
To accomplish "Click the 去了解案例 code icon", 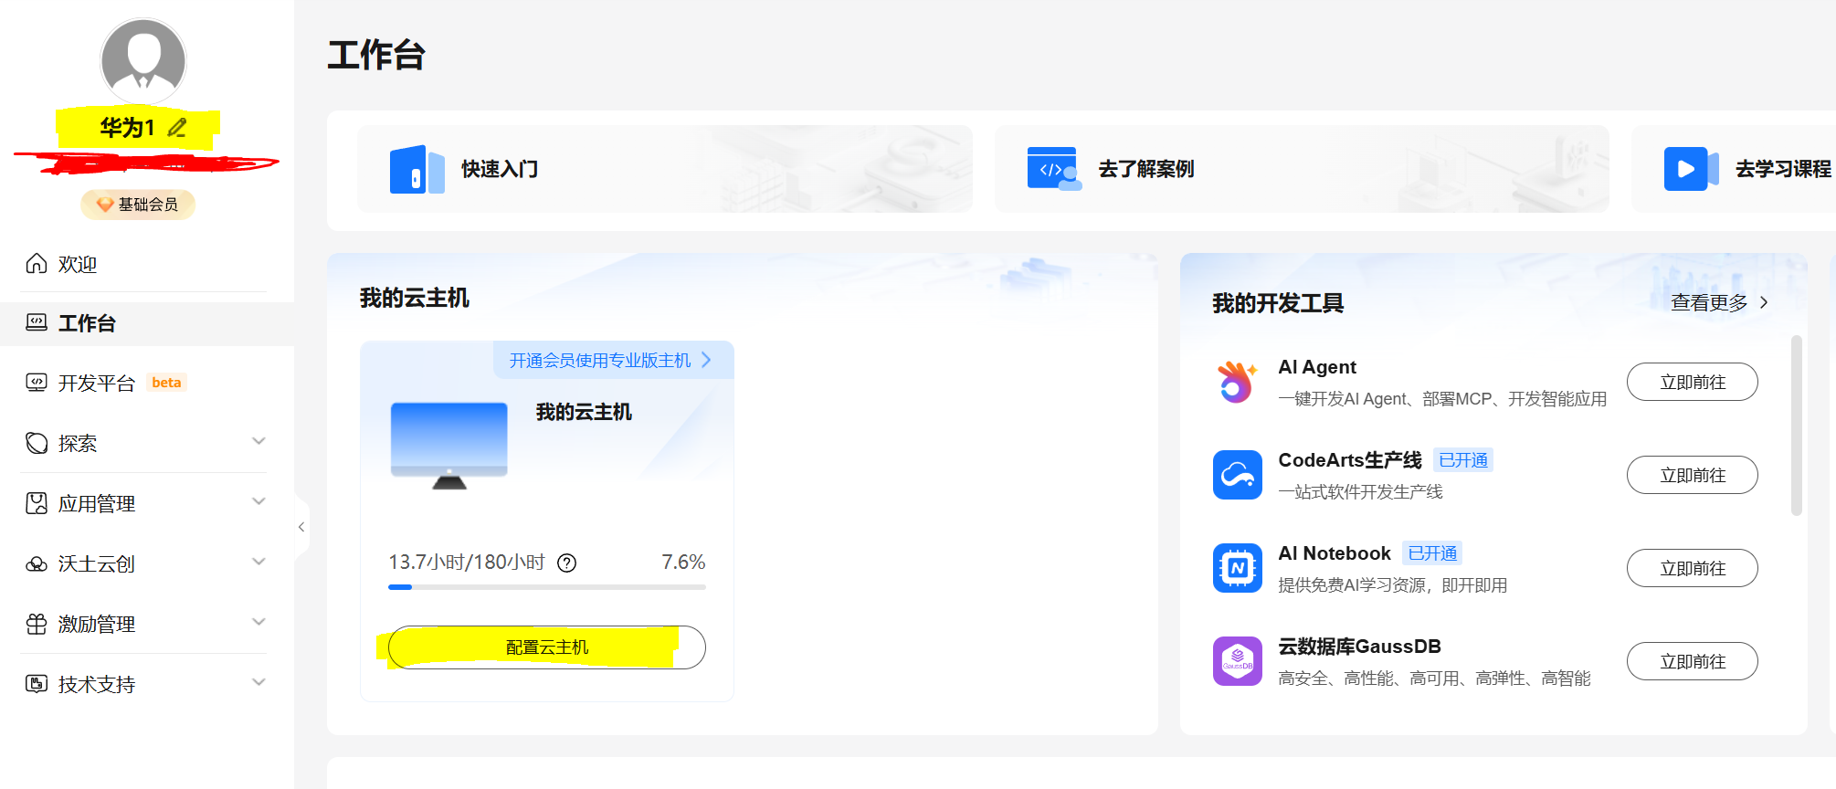I will coord(1054,169).
